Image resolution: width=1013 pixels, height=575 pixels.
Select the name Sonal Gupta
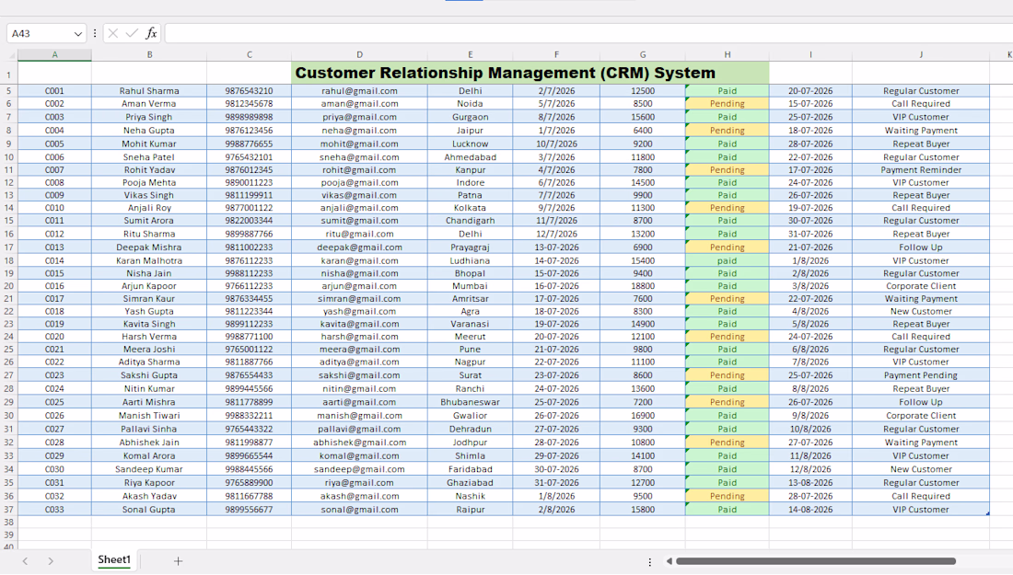point(149,509)
